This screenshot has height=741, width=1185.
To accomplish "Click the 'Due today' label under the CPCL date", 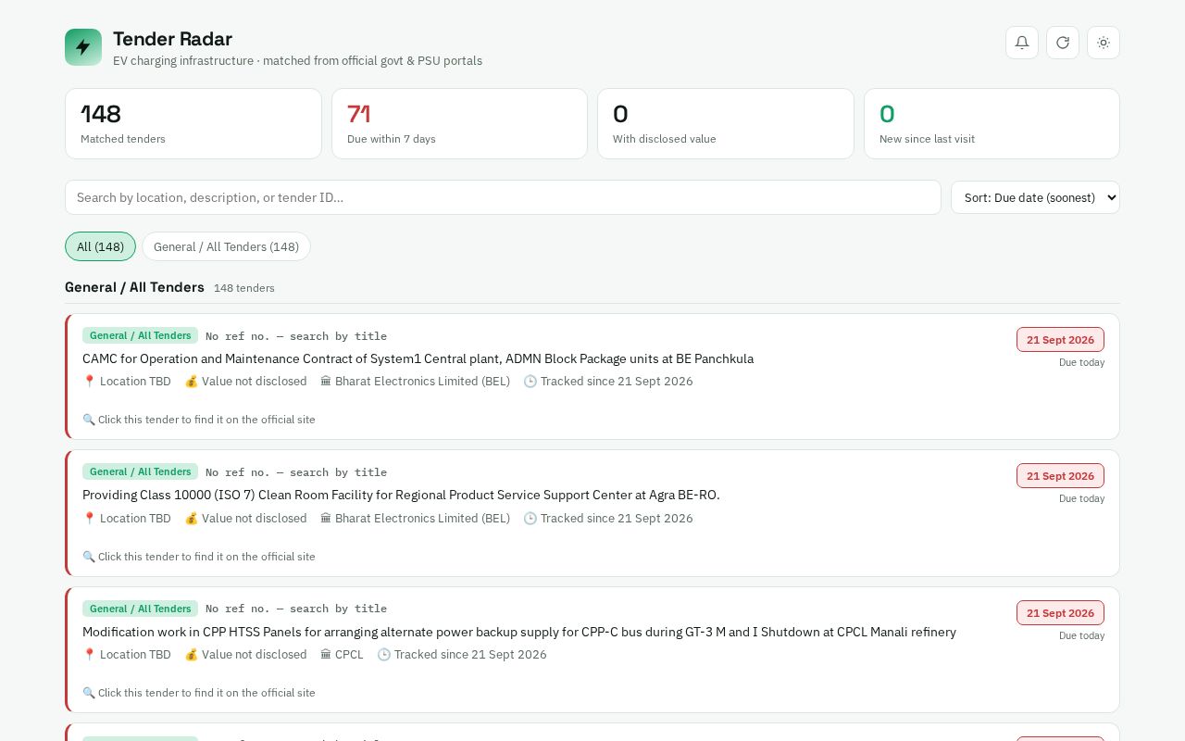I will click(1081, 635).
